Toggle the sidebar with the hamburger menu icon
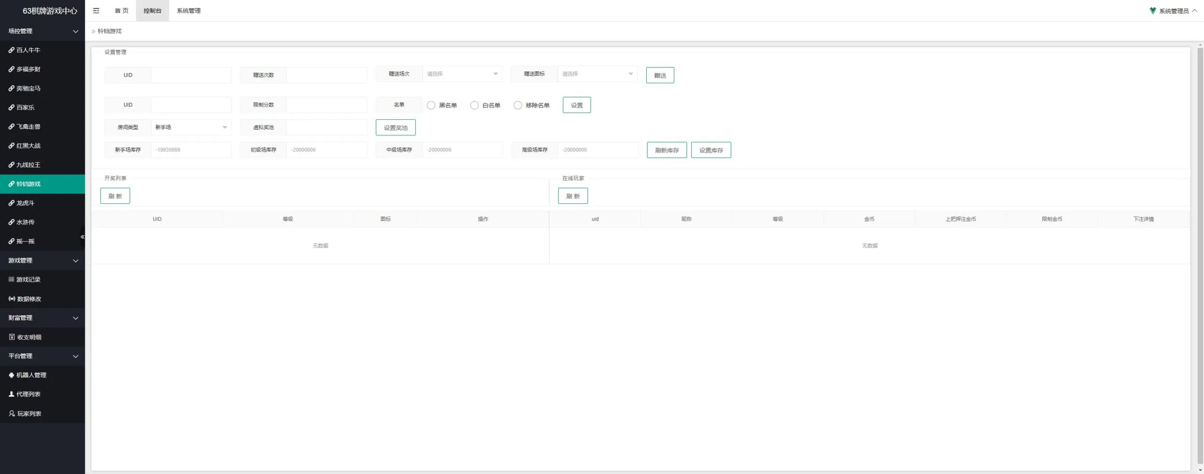The width and height of the screenshot is (1204, 474). [x=96, y=10]
